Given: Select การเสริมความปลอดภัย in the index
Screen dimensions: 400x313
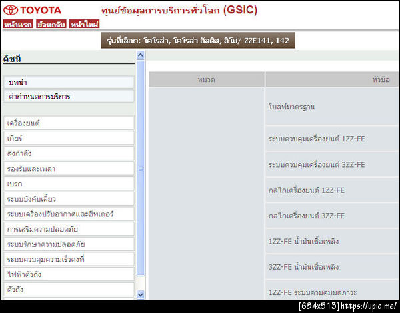Looking at the screenshot, I should pos(69,229).
